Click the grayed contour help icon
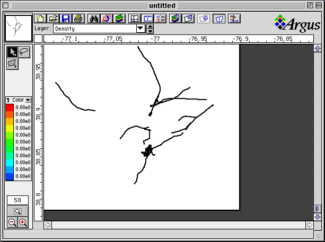This screenshot has height=242, width=325. click(204, 19)
